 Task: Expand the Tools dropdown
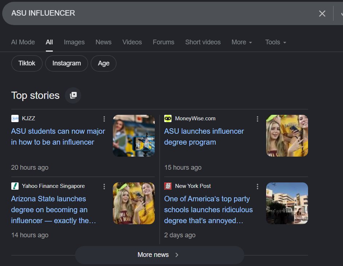(276, 42)
